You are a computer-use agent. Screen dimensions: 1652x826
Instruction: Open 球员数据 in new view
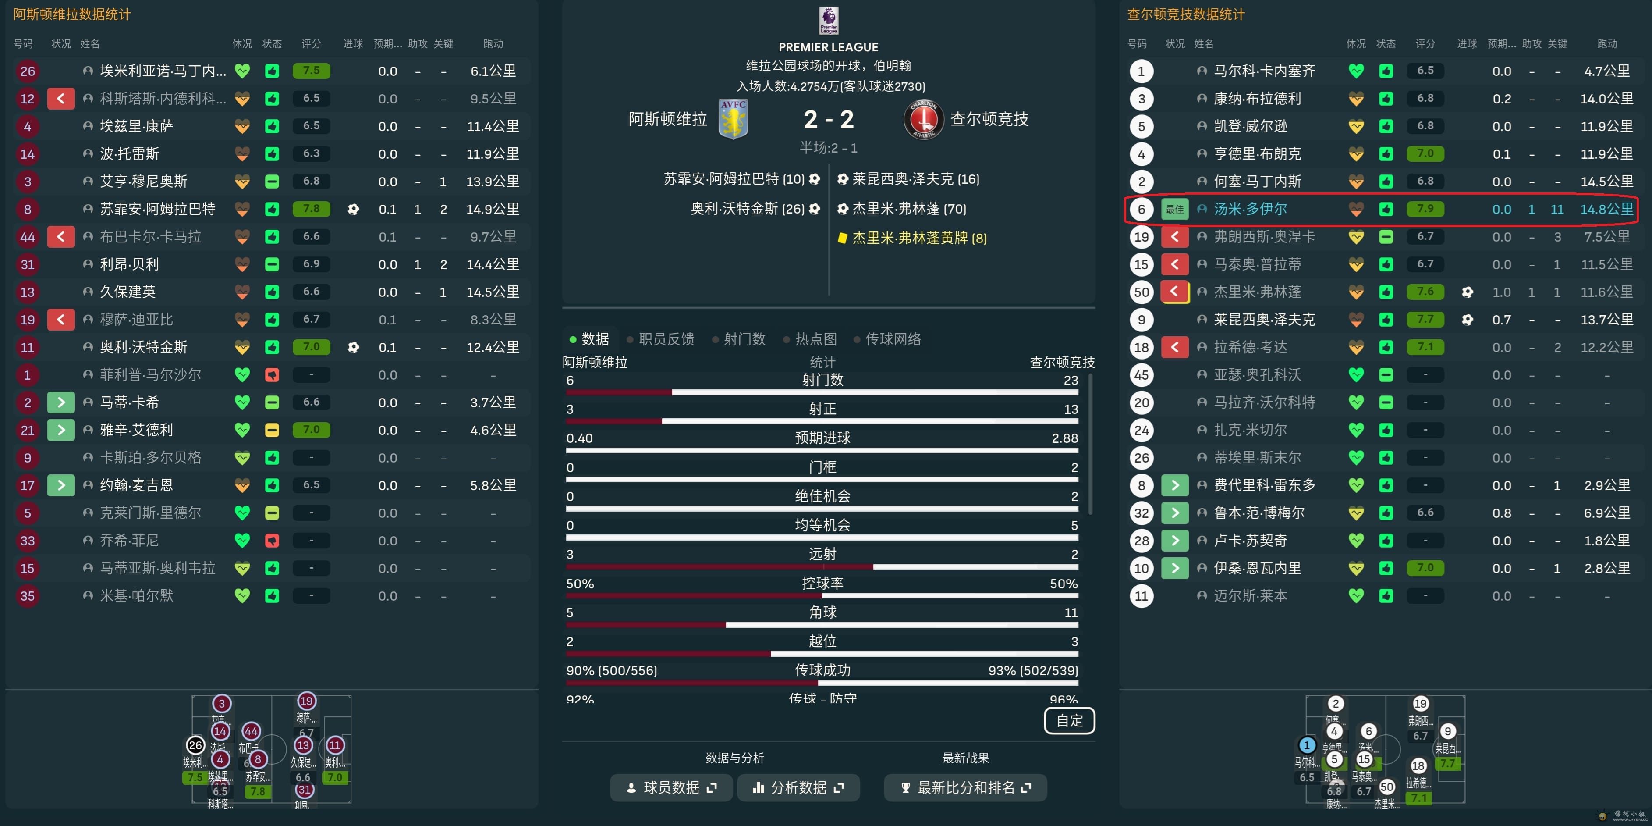click(671, 787)
